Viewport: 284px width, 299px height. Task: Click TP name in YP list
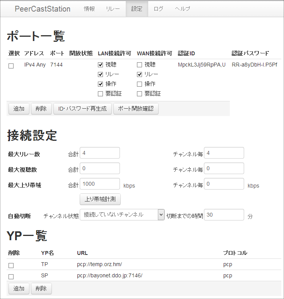(44, 264)
